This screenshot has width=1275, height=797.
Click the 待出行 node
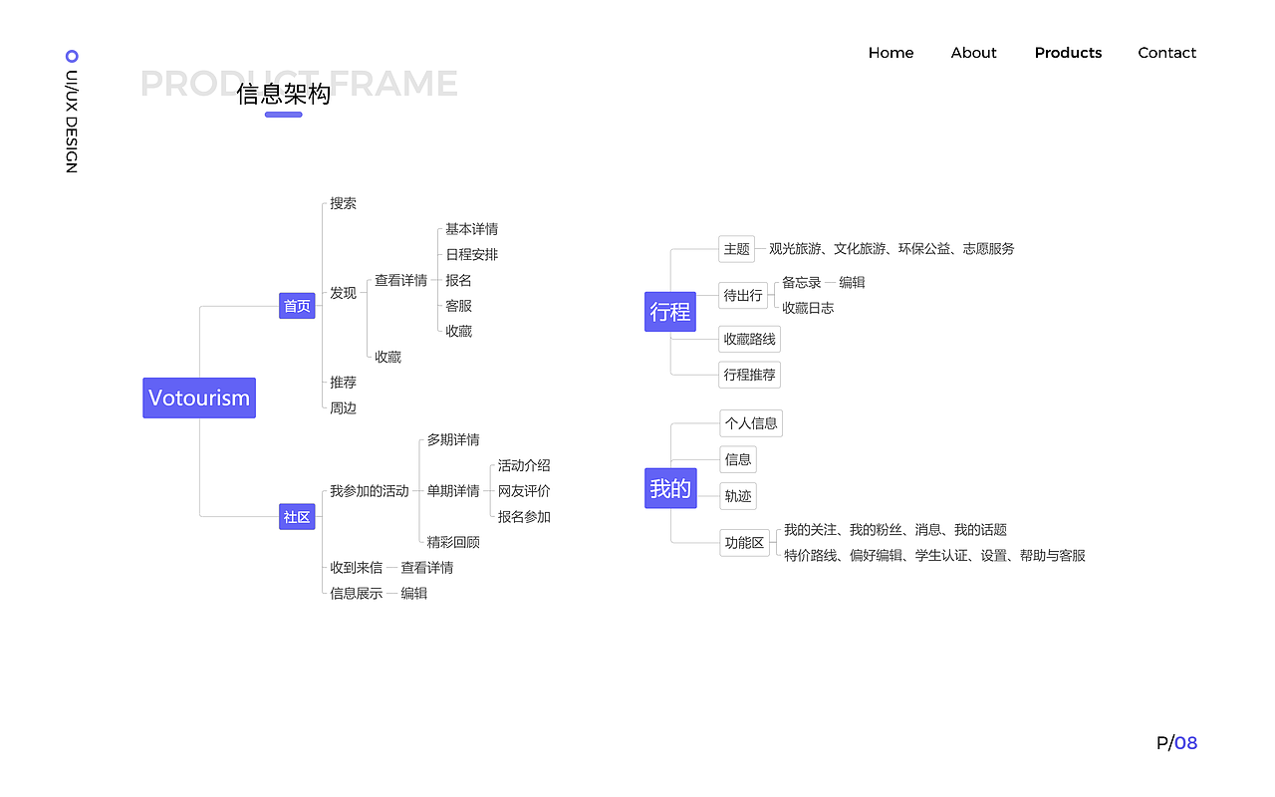[x=743, y=295]
